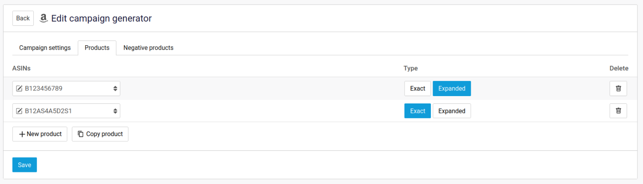Image resolution: width=643 pixels, height=184 pixels.
Task: Click the edit pencil icon beside B12AS4A5D2S1
Action: pyautogui.click(x=19, y=111)
